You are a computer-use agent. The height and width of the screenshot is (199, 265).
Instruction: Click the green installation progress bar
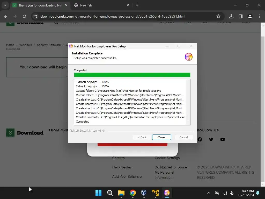132,75
